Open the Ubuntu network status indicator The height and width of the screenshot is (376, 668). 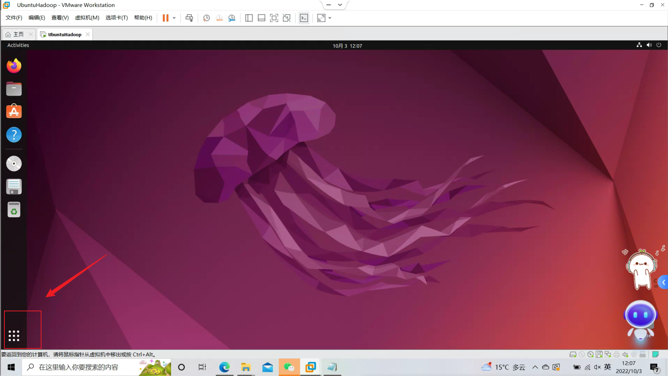(x=639, y=45)
